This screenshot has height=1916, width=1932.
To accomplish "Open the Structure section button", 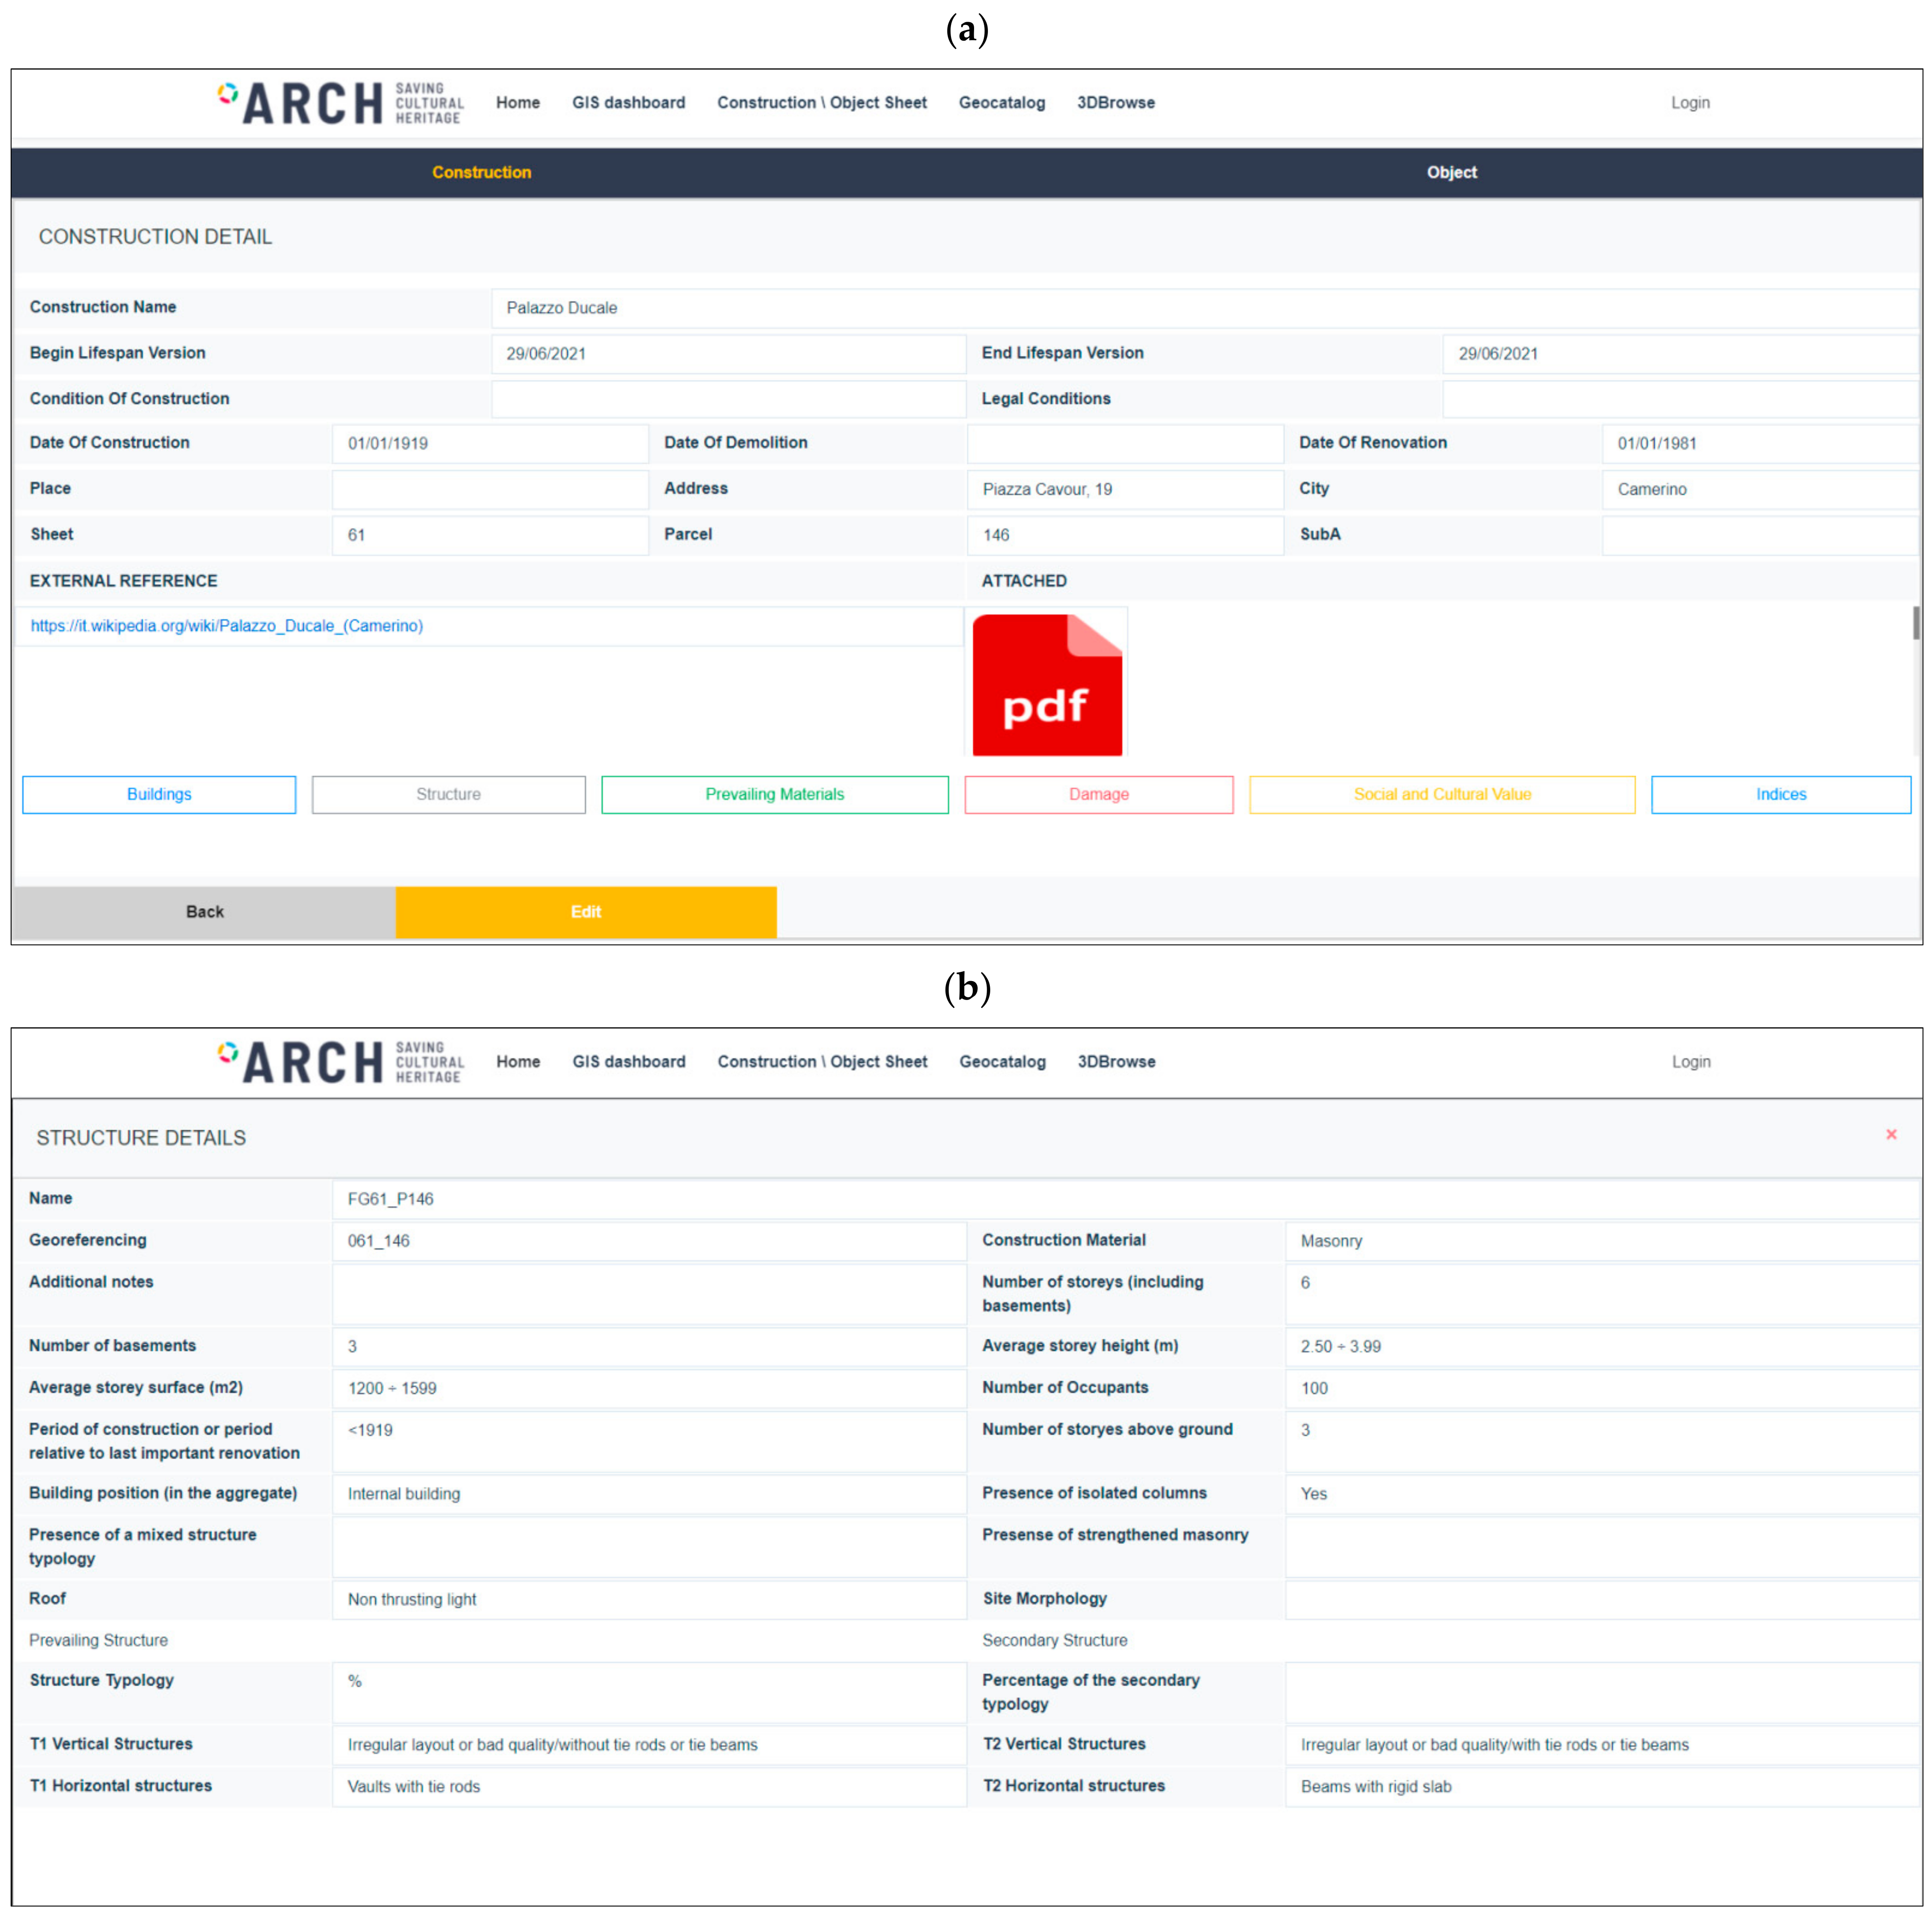I will [x=448, y=794].
